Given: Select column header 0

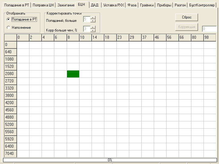Looking at the screenshot, I should pyautogui.click(x=23, y=38).
